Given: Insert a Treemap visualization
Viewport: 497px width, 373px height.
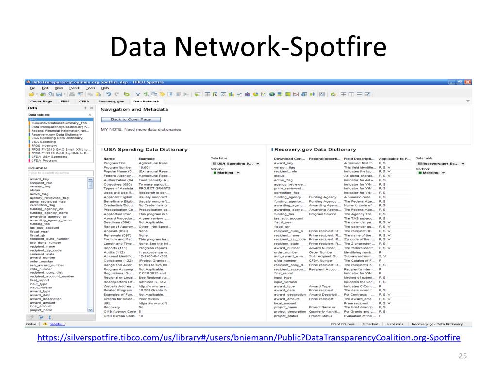Looking at the screenshot, I should [280, 94].
